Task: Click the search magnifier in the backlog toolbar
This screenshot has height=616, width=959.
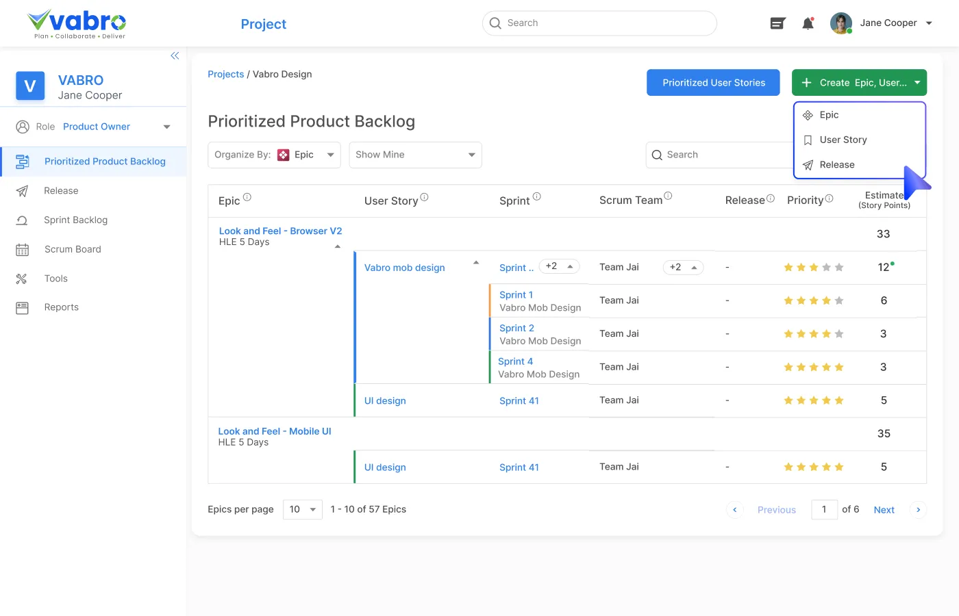Action: 658,155
